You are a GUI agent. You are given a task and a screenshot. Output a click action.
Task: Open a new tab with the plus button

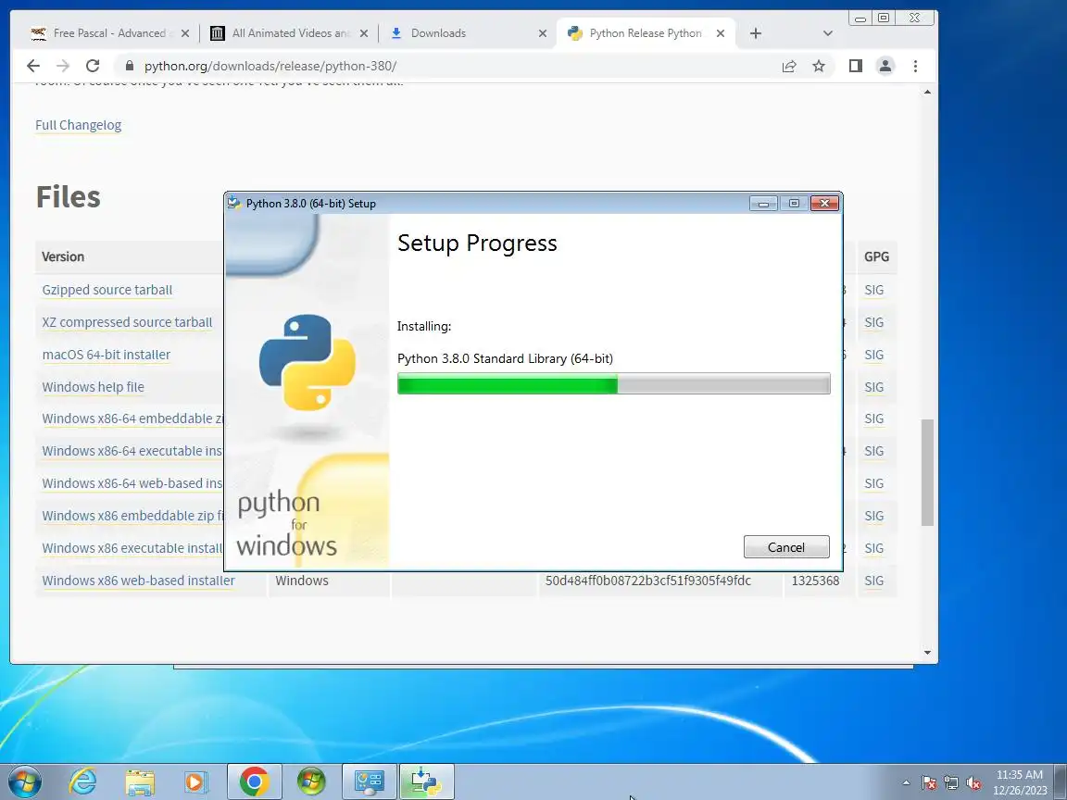pos(756,33)
